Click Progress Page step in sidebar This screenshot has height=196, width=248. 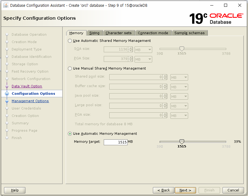click(25, 130)
